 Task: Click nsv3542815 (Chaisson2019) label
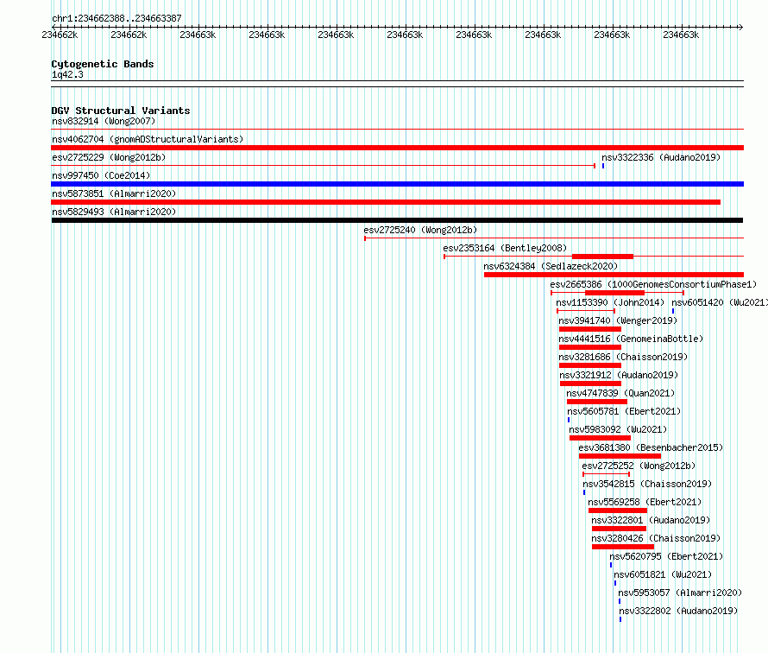(x=647, y=484)
